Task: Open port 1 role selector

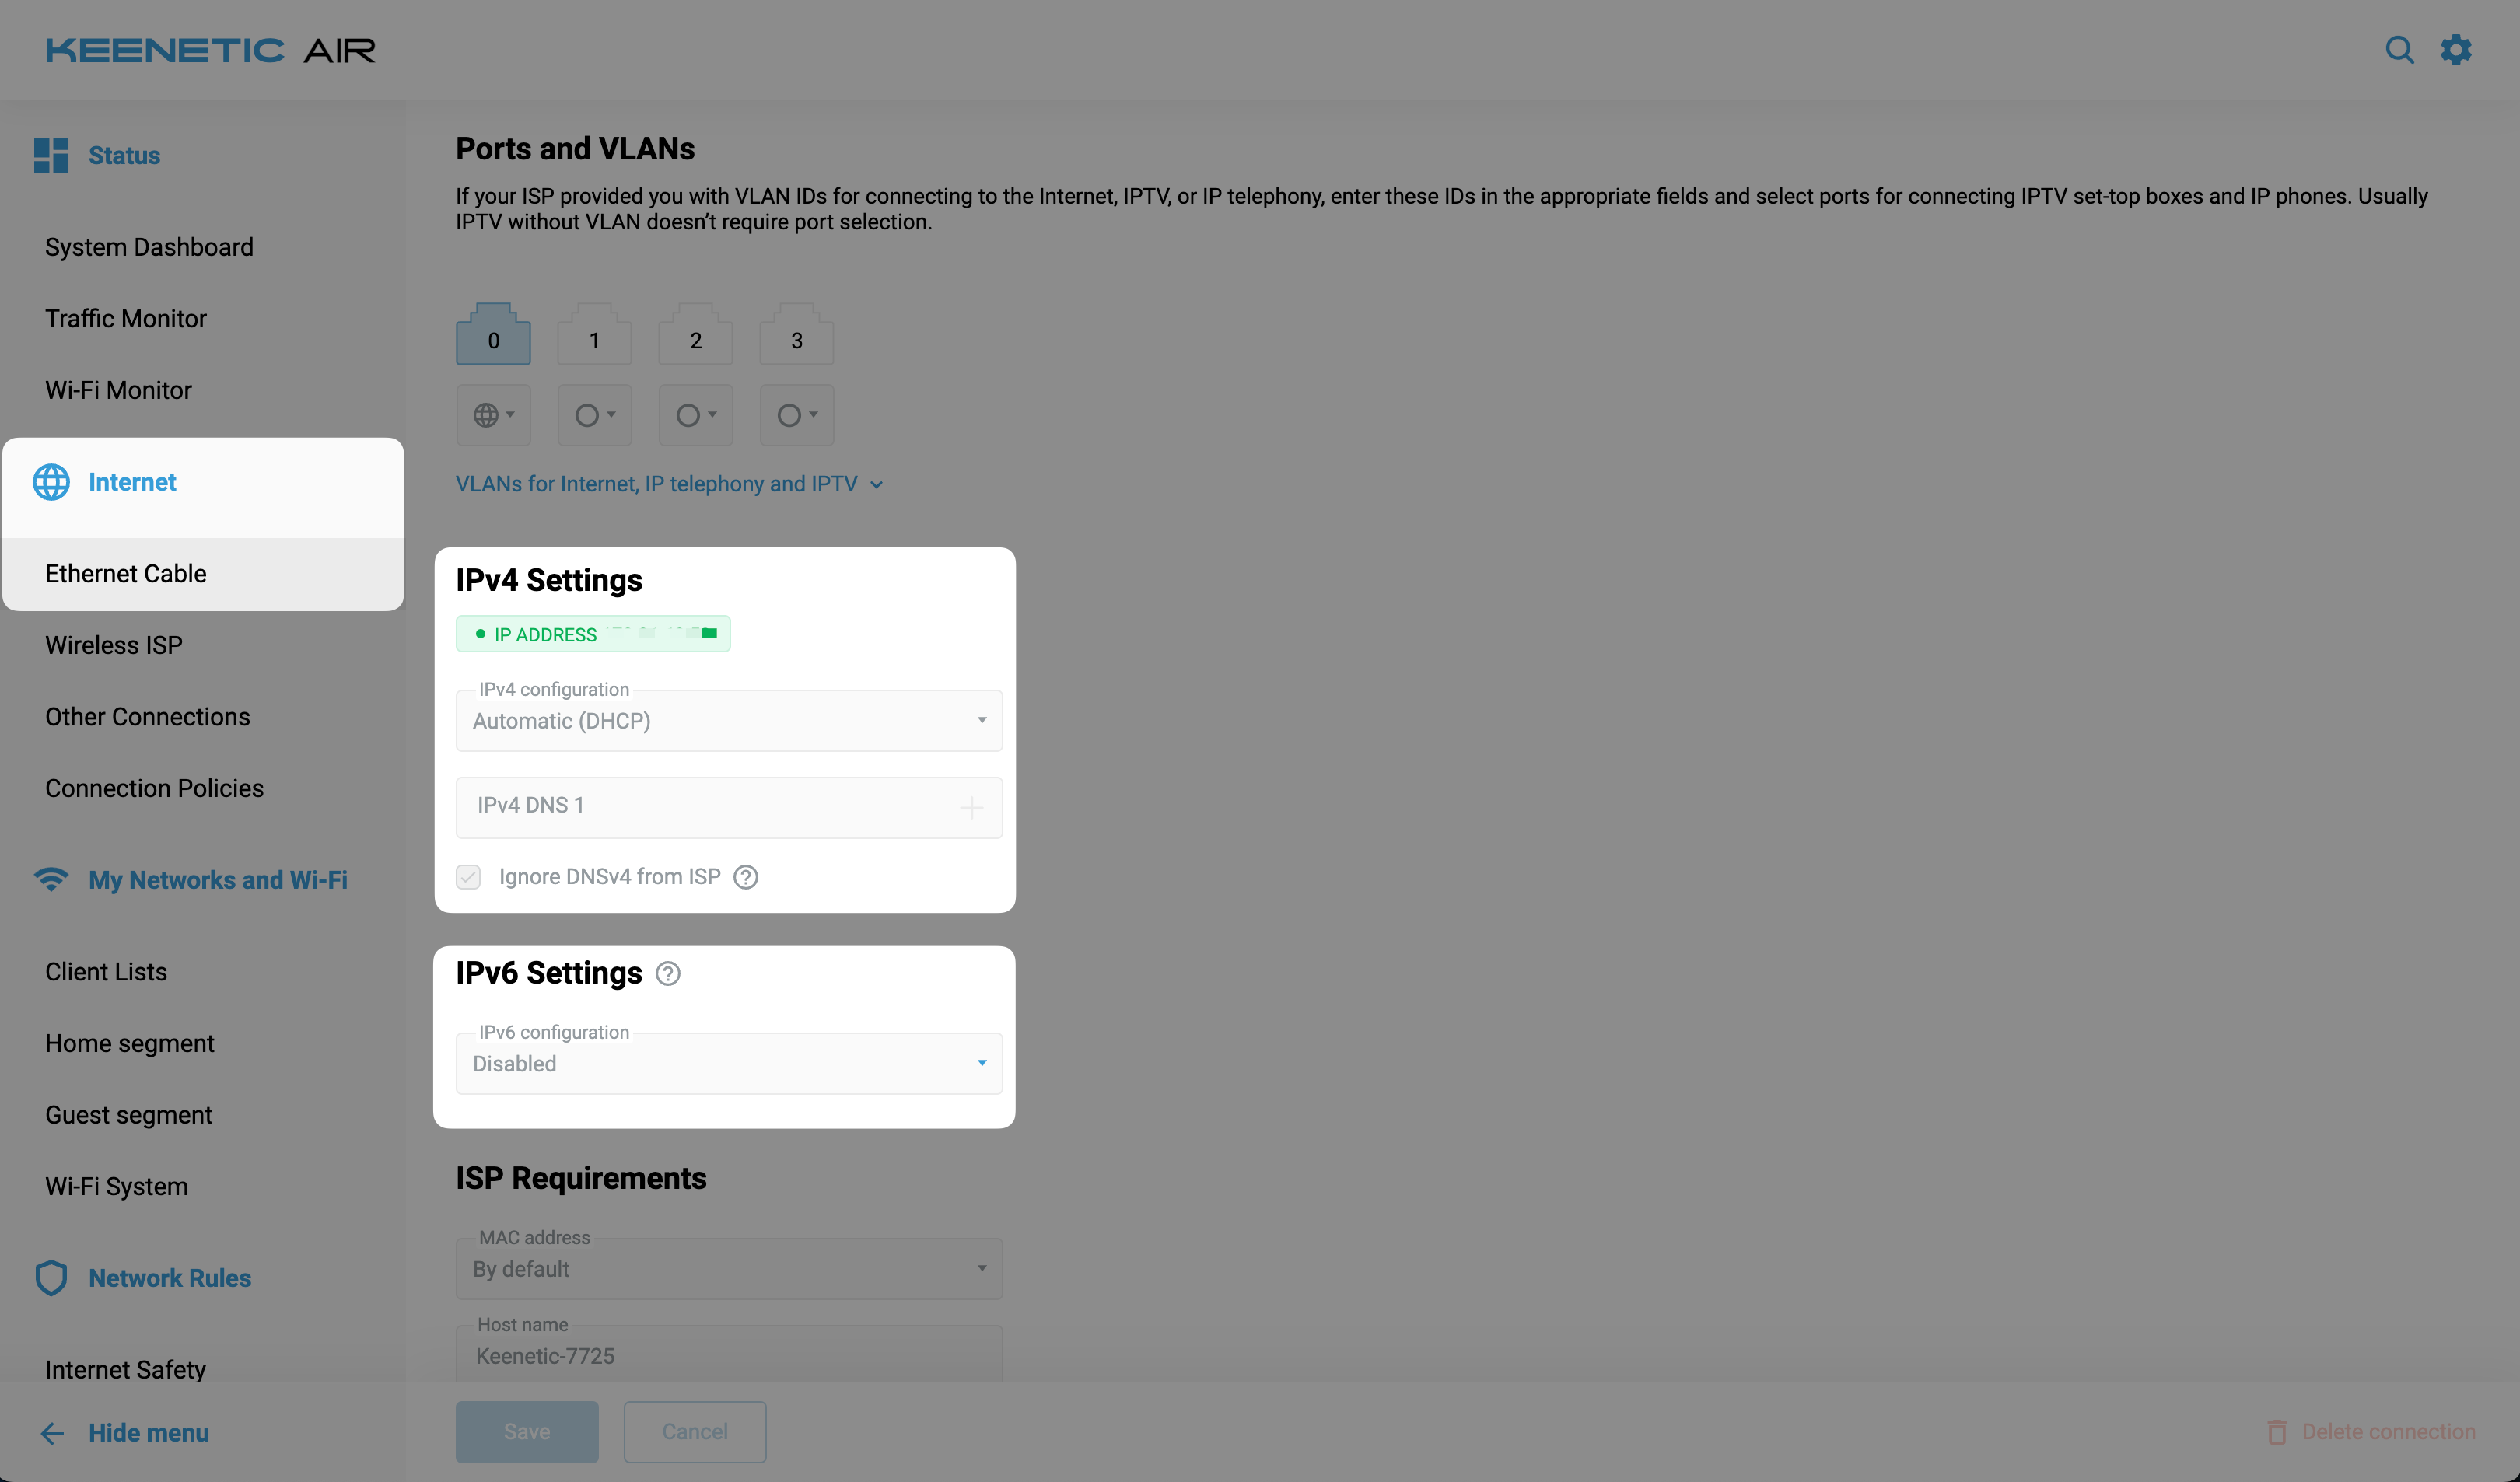Action: [x=594, y=415]
